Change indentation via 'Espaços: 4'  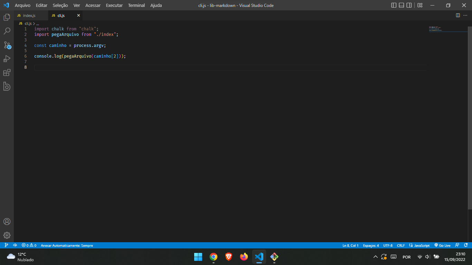click(371, 245)
